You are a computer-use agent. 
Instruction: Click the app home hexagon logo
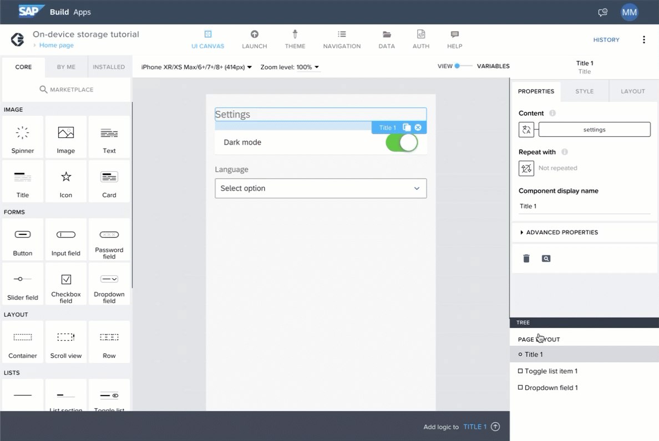(17, 39)
